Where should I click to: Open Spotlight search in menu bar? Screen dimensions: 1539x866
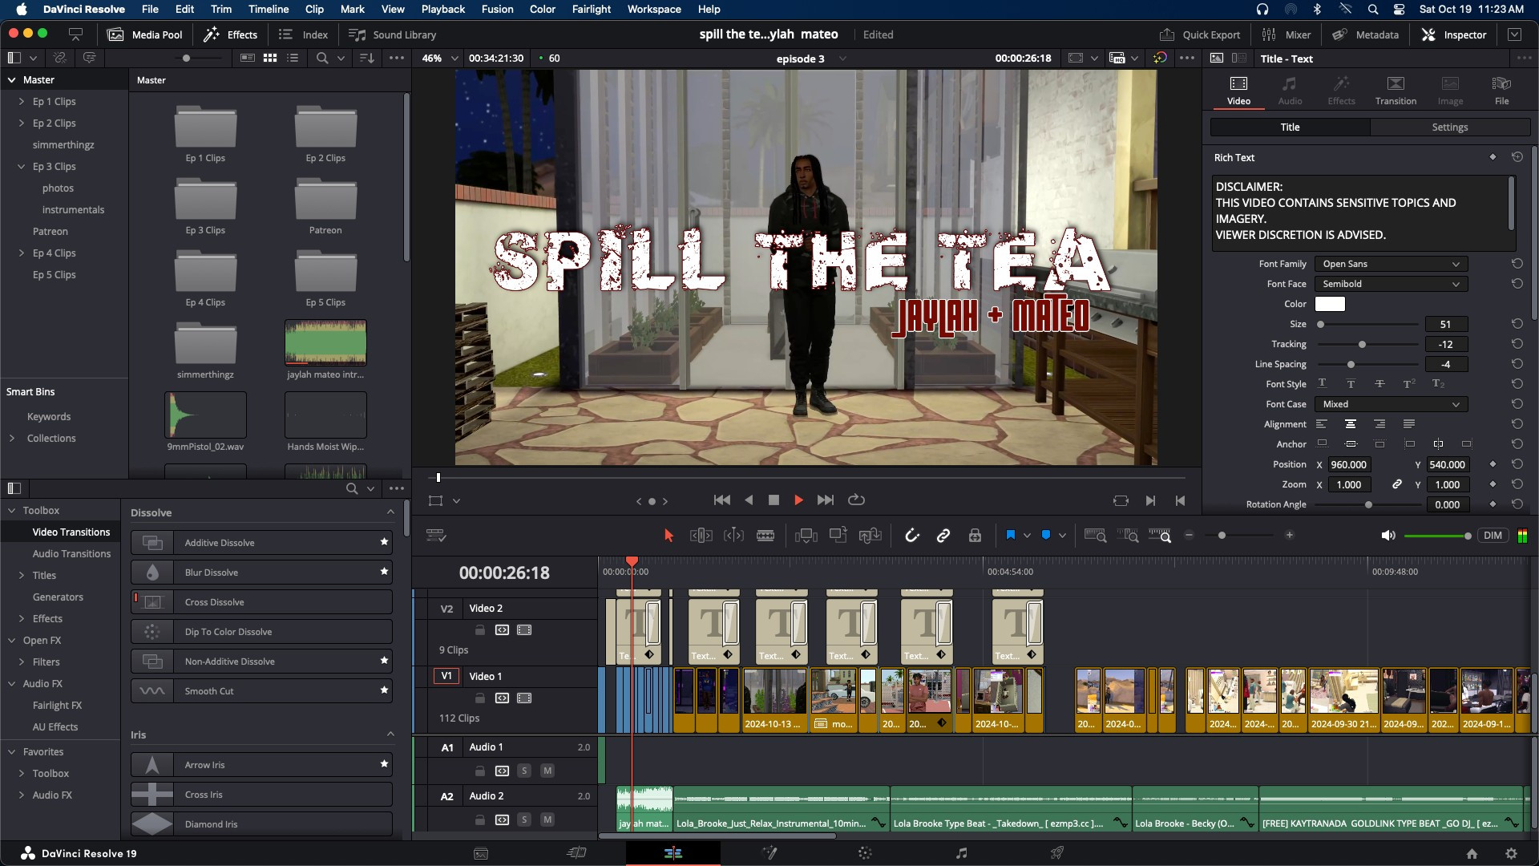coord(1373,9)
